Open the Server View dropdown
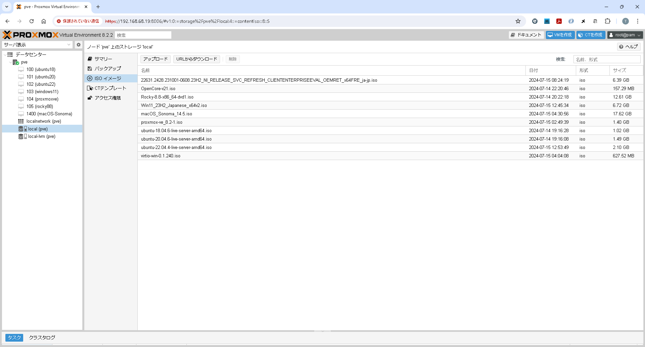Screen dimensions: 645x347 coord(37,45)
